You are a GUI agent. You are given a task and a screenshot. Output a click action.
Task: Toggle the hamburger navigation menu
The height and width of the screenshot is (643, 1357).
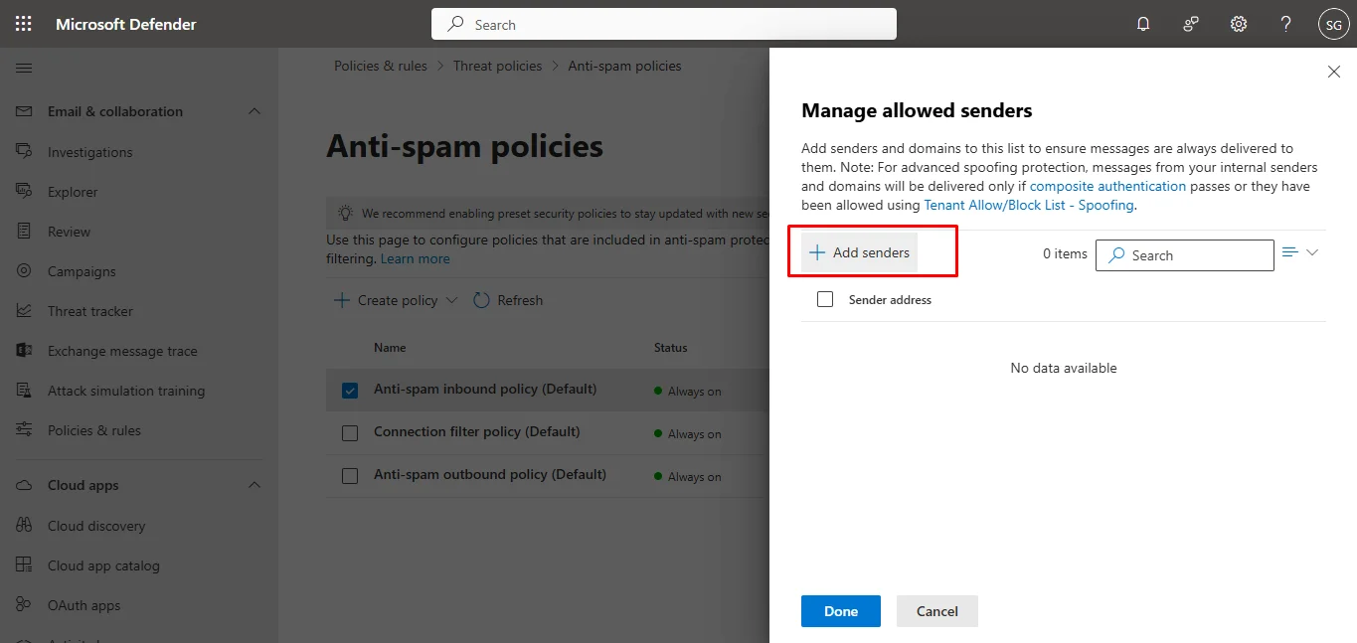pos(25,69)
